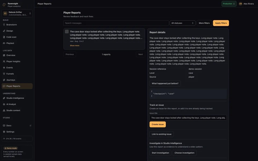This screenshot has width=258, height=161.
Task: Click the Alex Rivera user name
Action: pos(248,4)
